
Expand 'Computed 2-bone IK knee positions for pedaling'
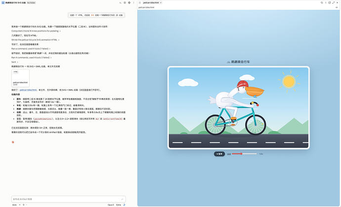36,31
